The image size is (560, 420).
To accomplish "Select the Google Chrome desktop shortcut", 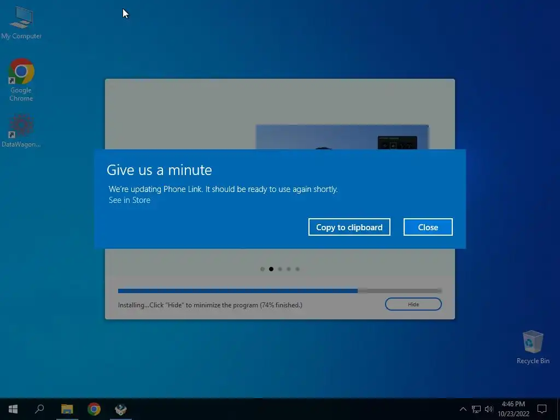I will (x=21, y=80).
